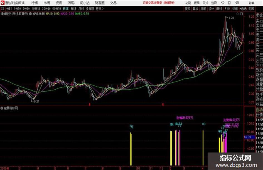Select the 日线 daily period tab
The width and height of the screenshot is (263, 170).
[66, 9]
